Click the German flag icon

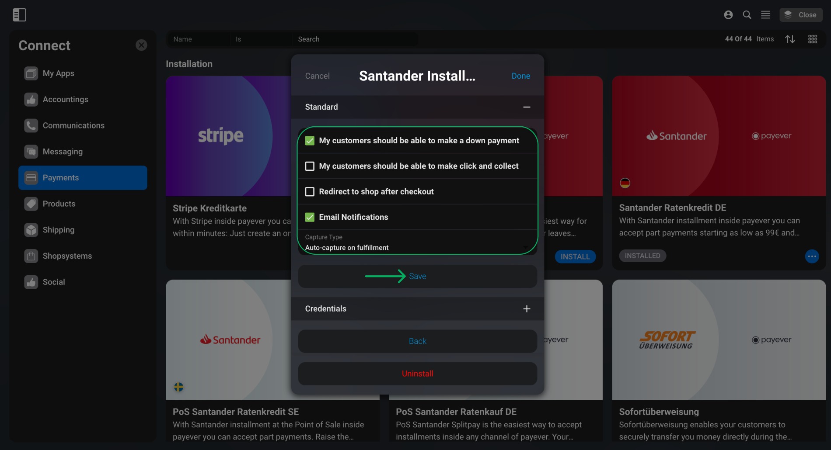pos(625,183)
